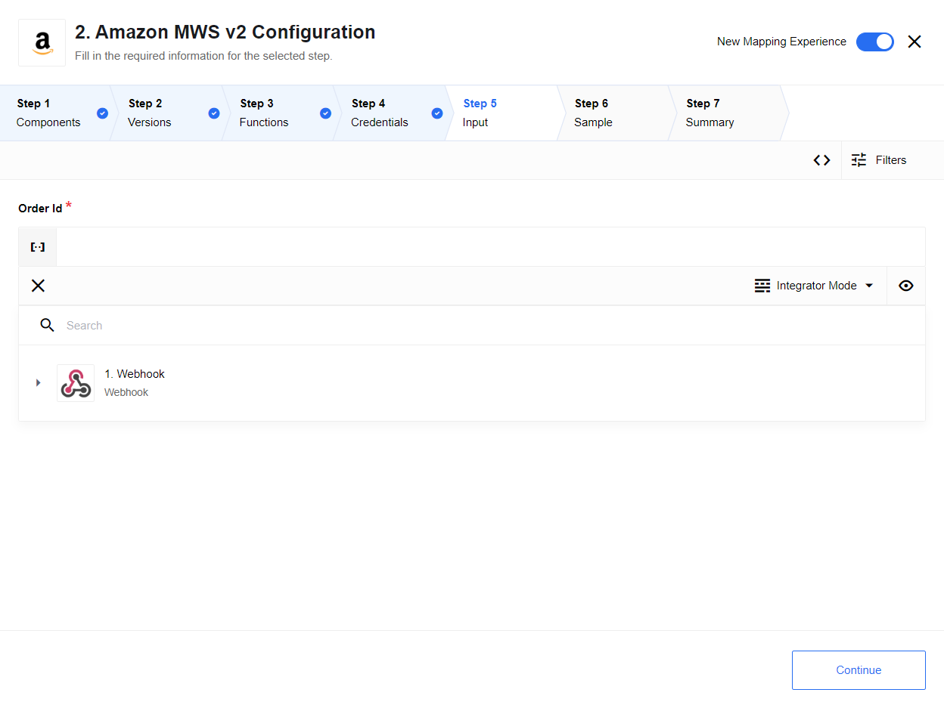Image resolution: width=944 pixels, height=708 pixels.
Task: Click the Amazon logo icon
Action: [x=42, y=43]
